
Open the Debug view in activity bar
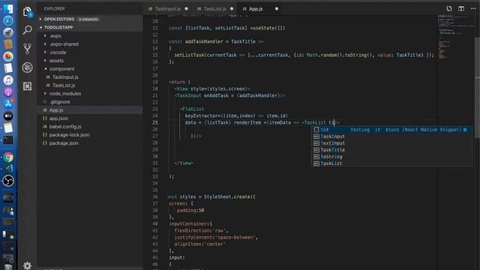coord(27,67)
